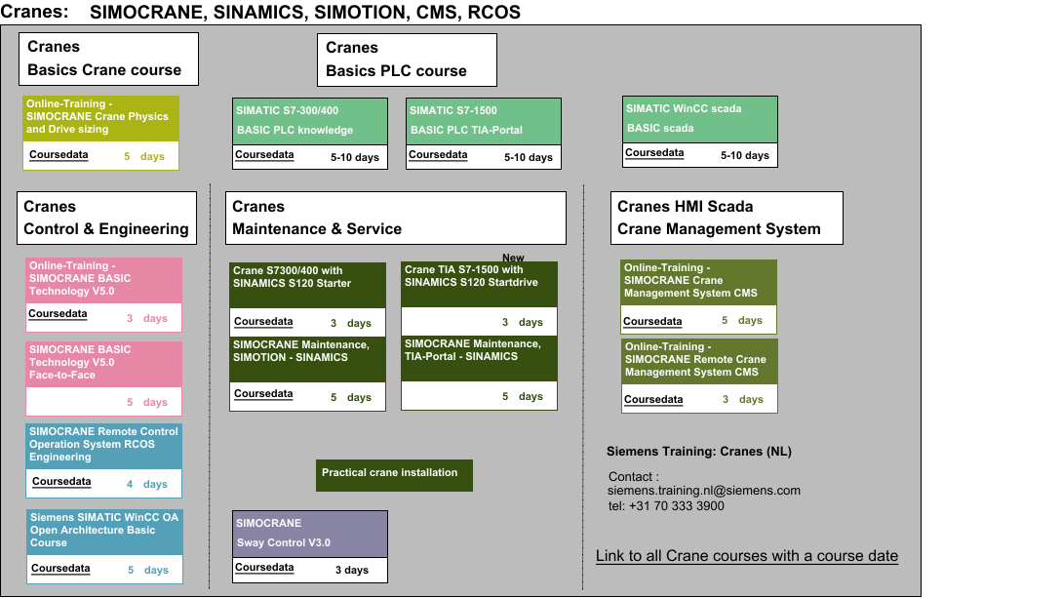
Task: Open Coursedata for SIMOCRANE Sway Control V3.0
Action: [x=264, y=567]
